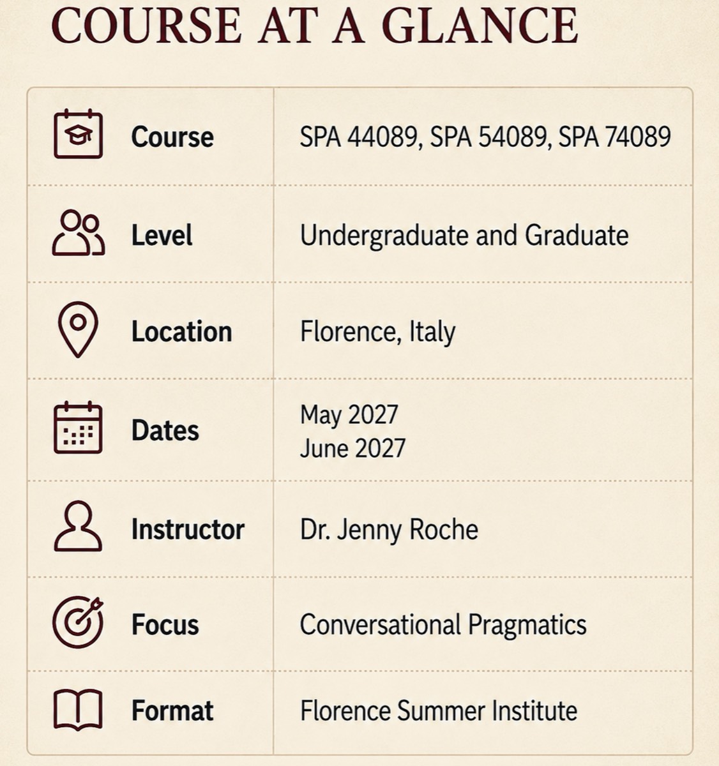
Task: Click the Focus label text
Action: click(165, 624)
